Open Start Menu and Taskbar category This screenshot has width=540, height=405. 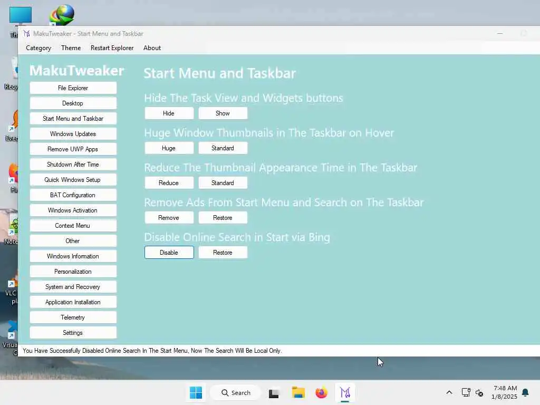point(73,119)
